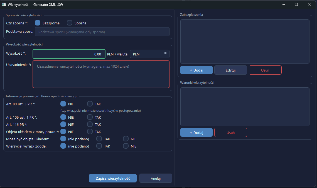Click the Uzasadnienie text area

(x=101, y=74)
